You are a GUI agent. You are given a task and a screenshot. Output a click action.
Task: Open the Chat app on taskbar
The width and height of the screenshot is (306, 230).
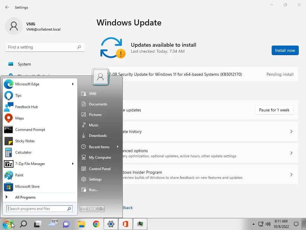coord(66,224)
